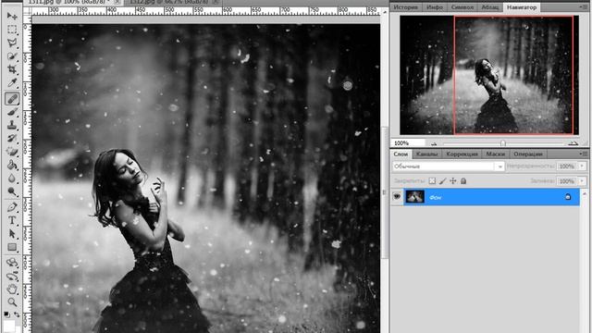Select the Polygonal Lasso tool

pyautogui.click(x=12, y=43)
